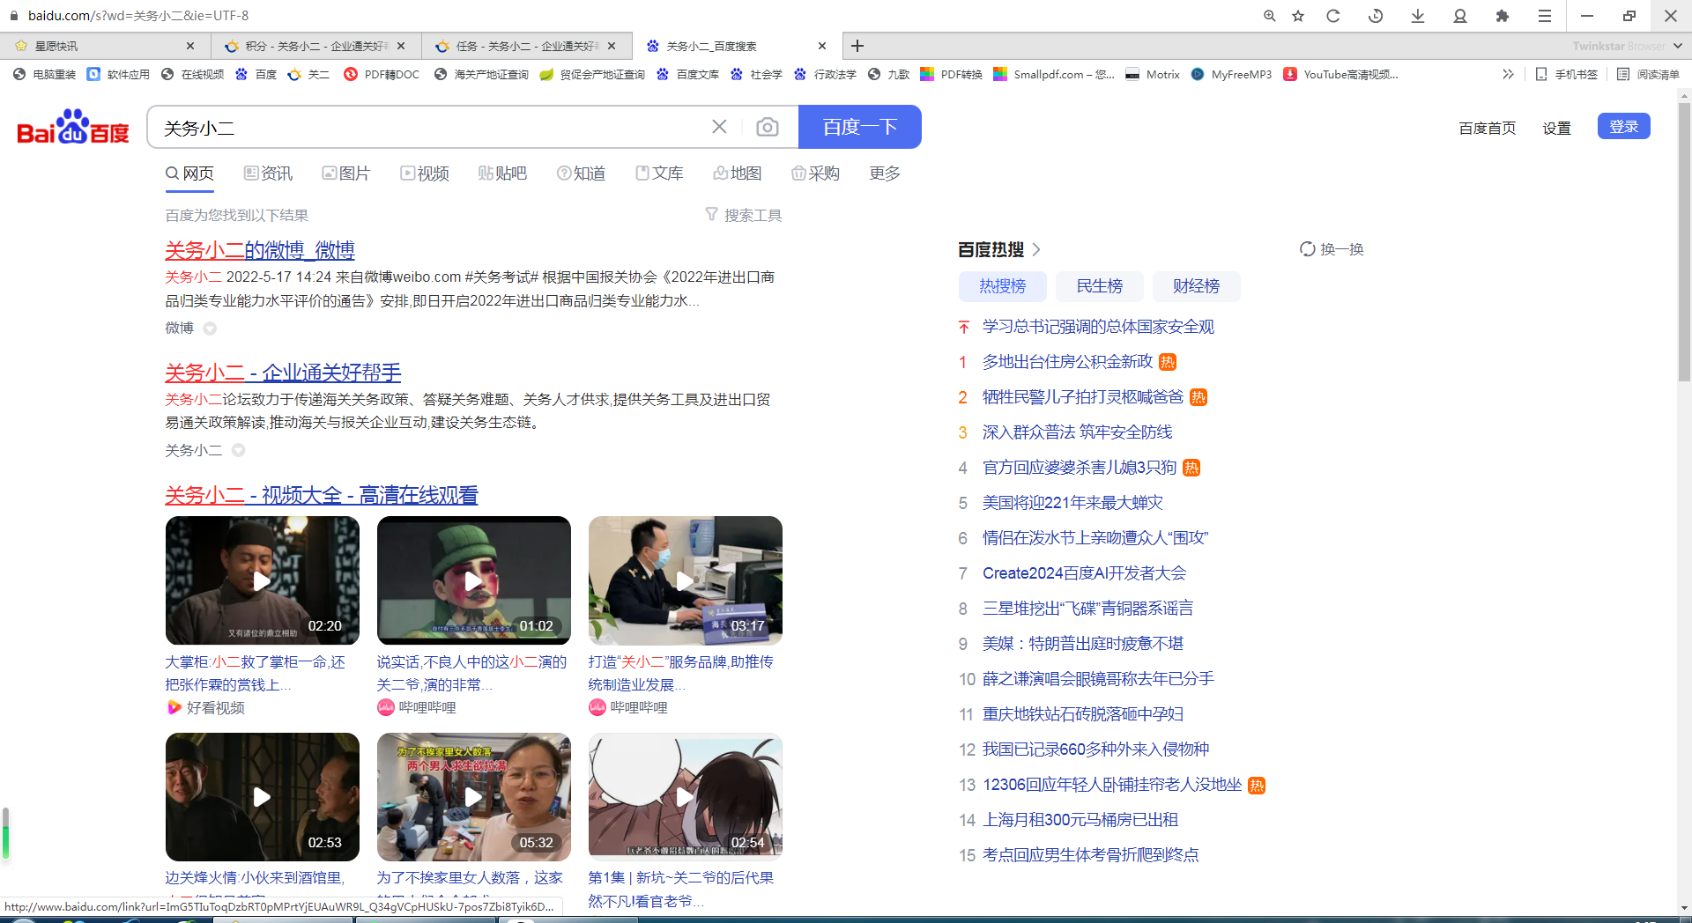
Task: Open the Motrix bookmark
Action: click(x=1153, y=74)
